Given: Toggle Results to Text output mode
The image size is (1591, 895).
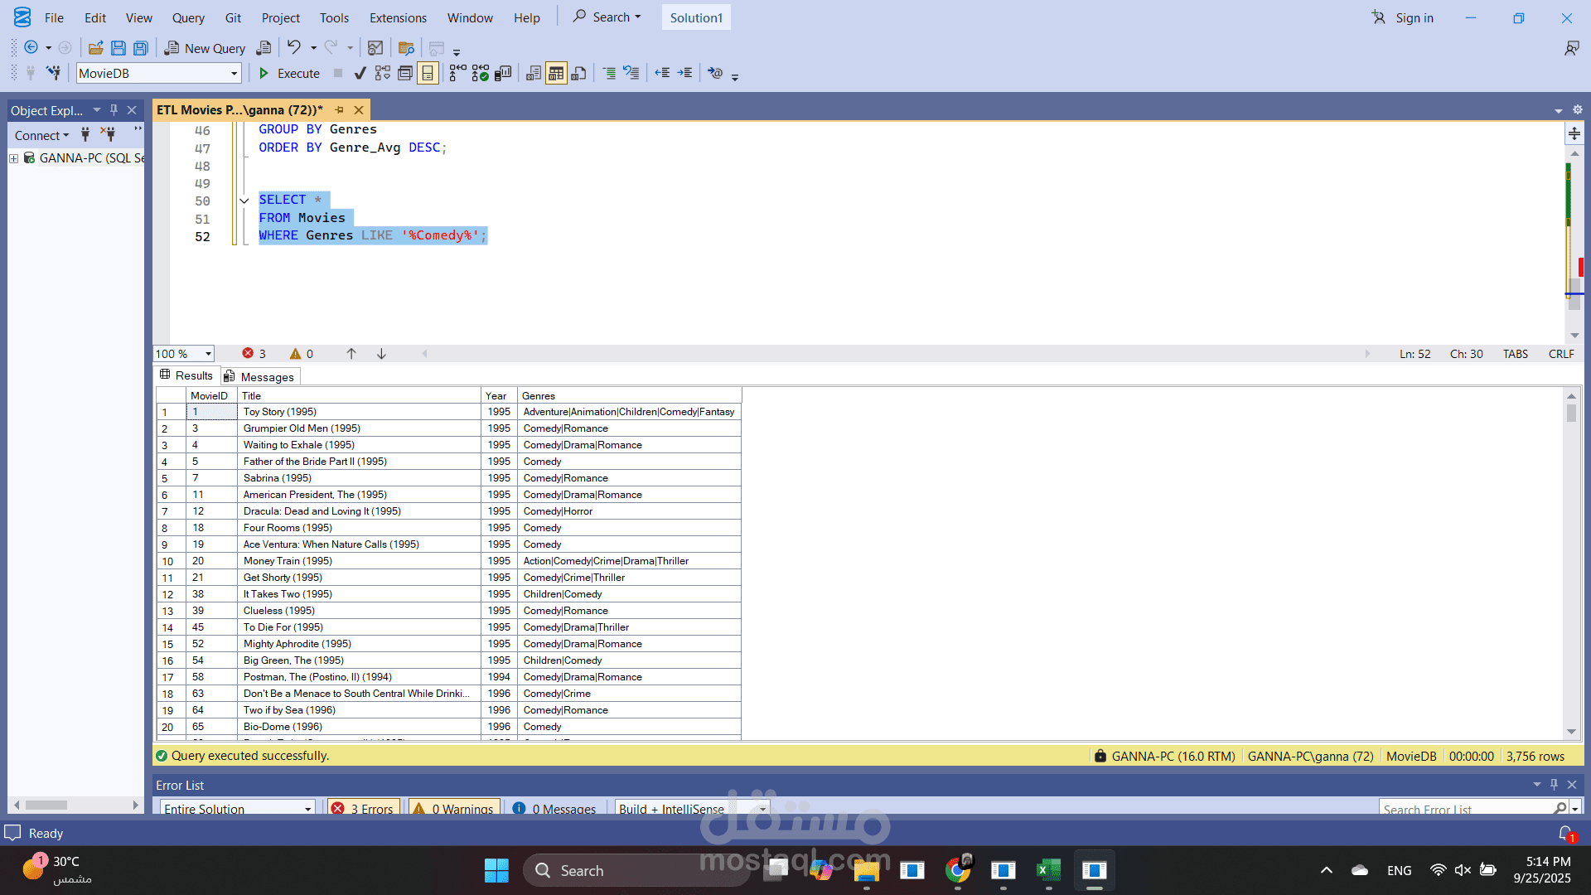Looking at the screenshot, I should [534, 74].
